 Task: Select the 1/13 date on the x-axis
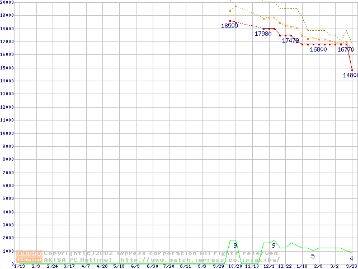coord(19,266)
